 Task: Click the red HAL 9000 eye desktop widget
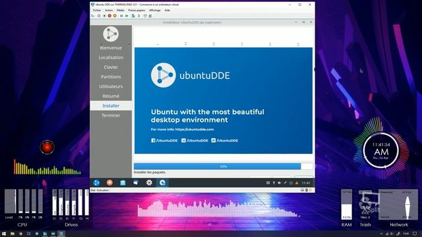tap(47, 147)
